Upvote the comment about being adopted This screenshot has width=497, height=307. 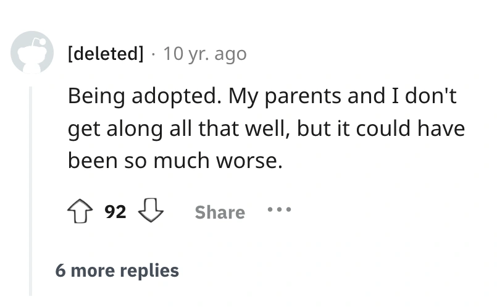(x=83, y=212)
